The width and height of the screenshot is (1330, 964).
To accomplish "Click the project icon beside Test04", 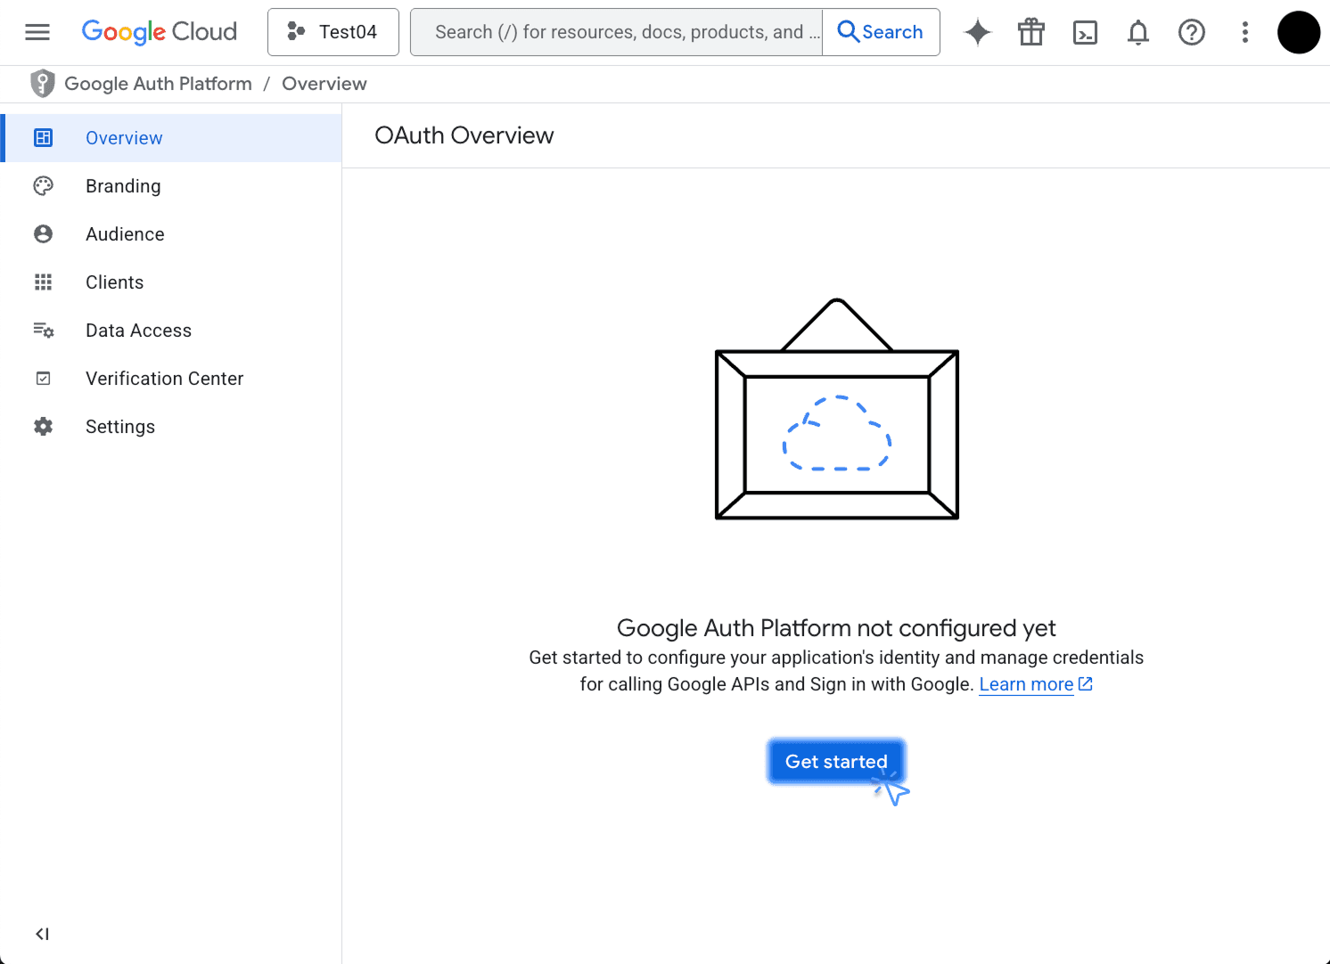I will point(296,32).
